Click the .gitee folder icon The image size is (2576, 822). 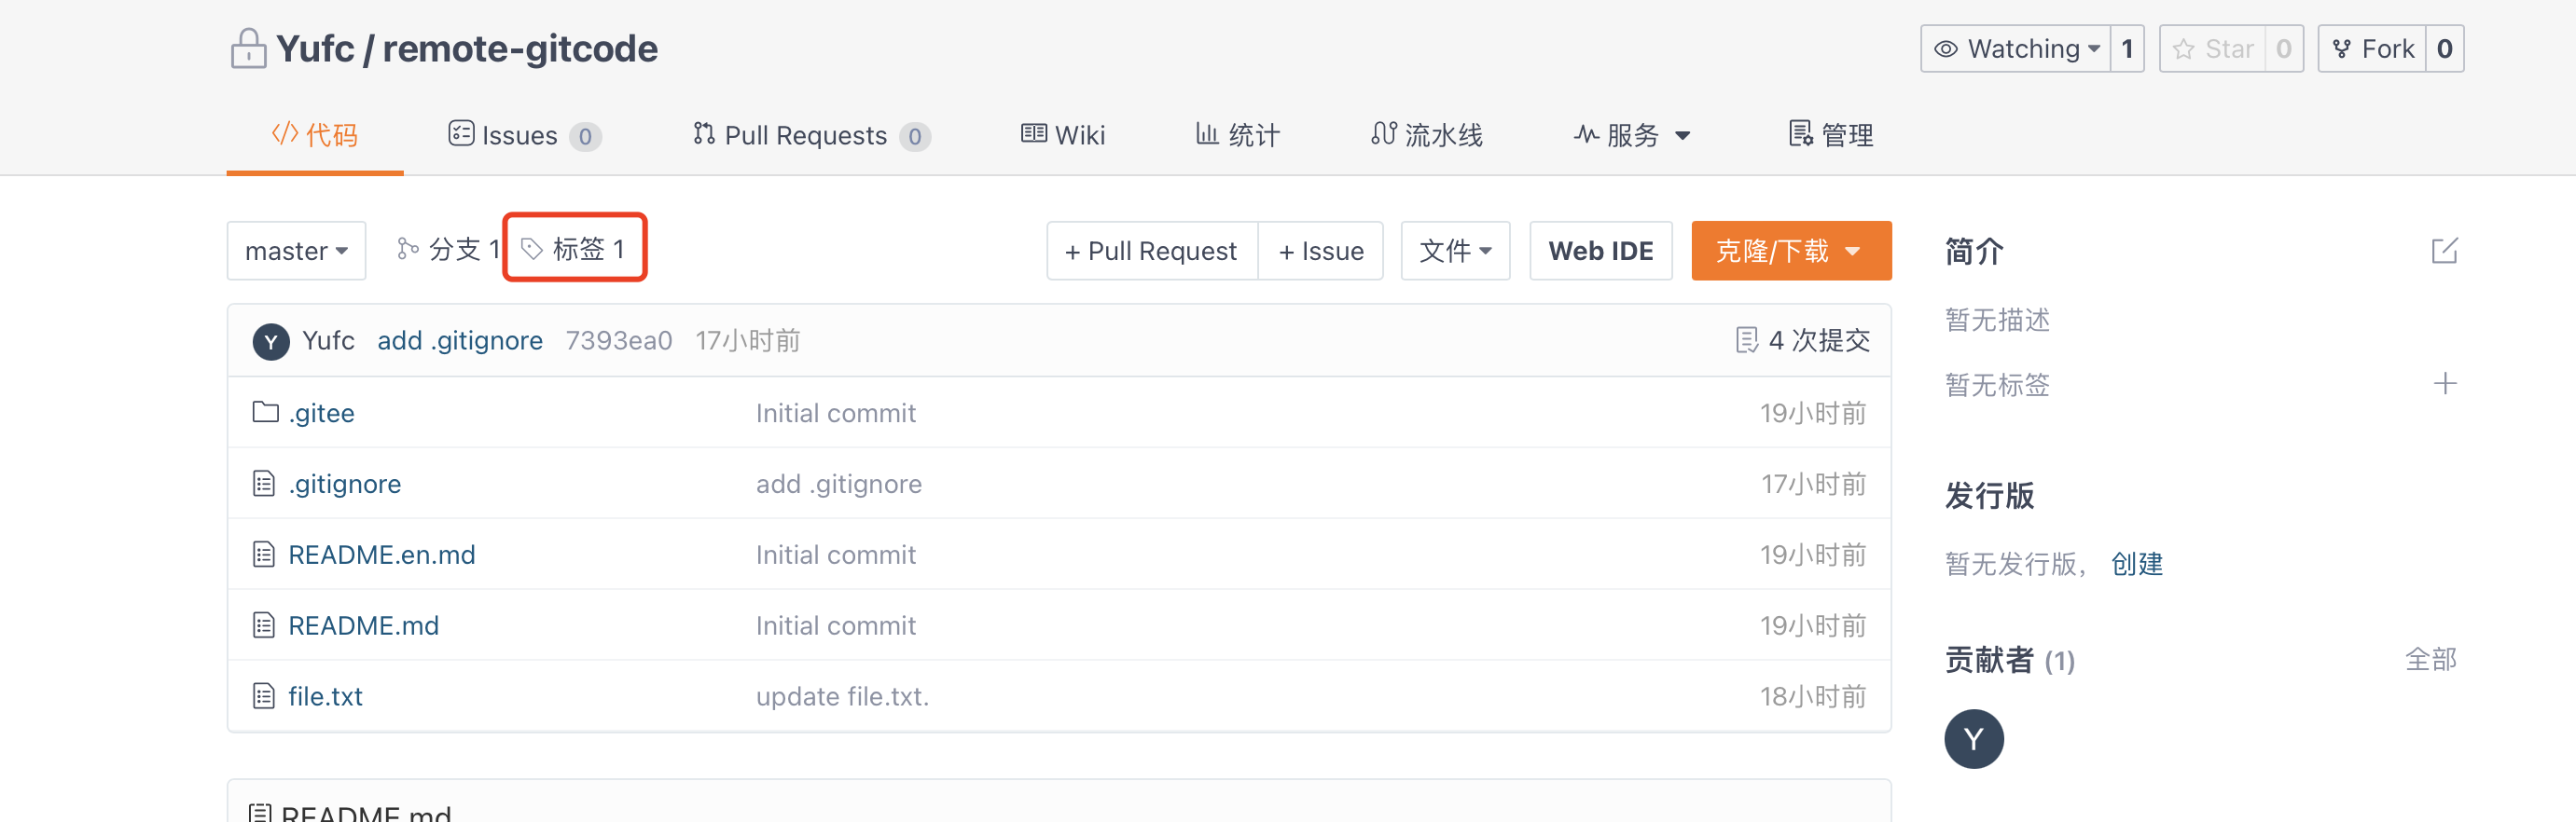265,413
